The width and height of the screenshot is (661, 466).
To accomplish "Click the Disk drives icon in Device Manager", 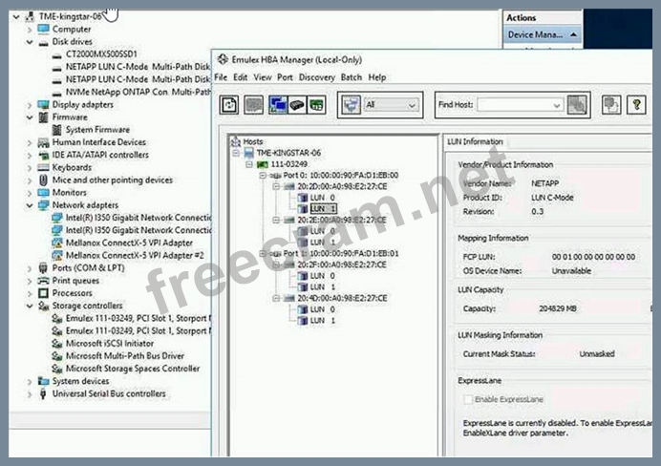I will [x=43, y=42].
